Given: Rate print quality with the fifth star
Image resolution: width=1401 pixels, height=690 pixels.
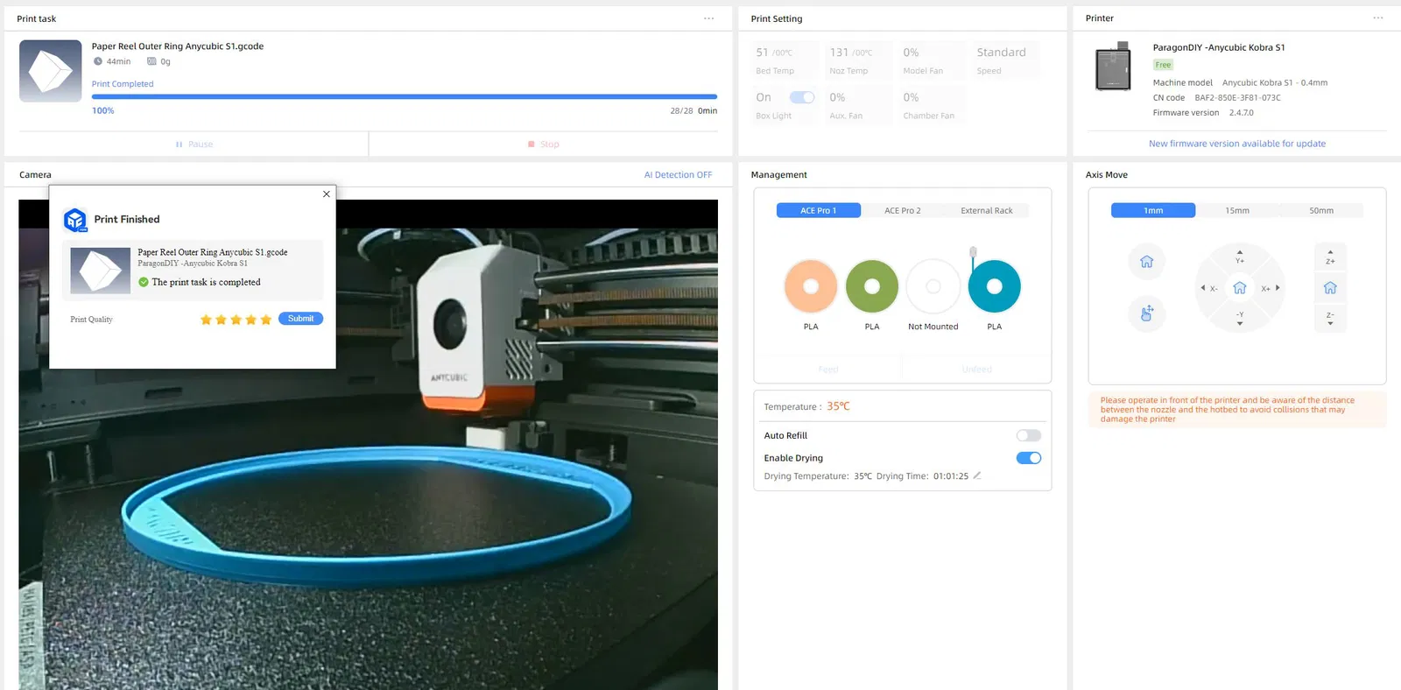Looking at the screenshot, I should [x=265, y=320].
